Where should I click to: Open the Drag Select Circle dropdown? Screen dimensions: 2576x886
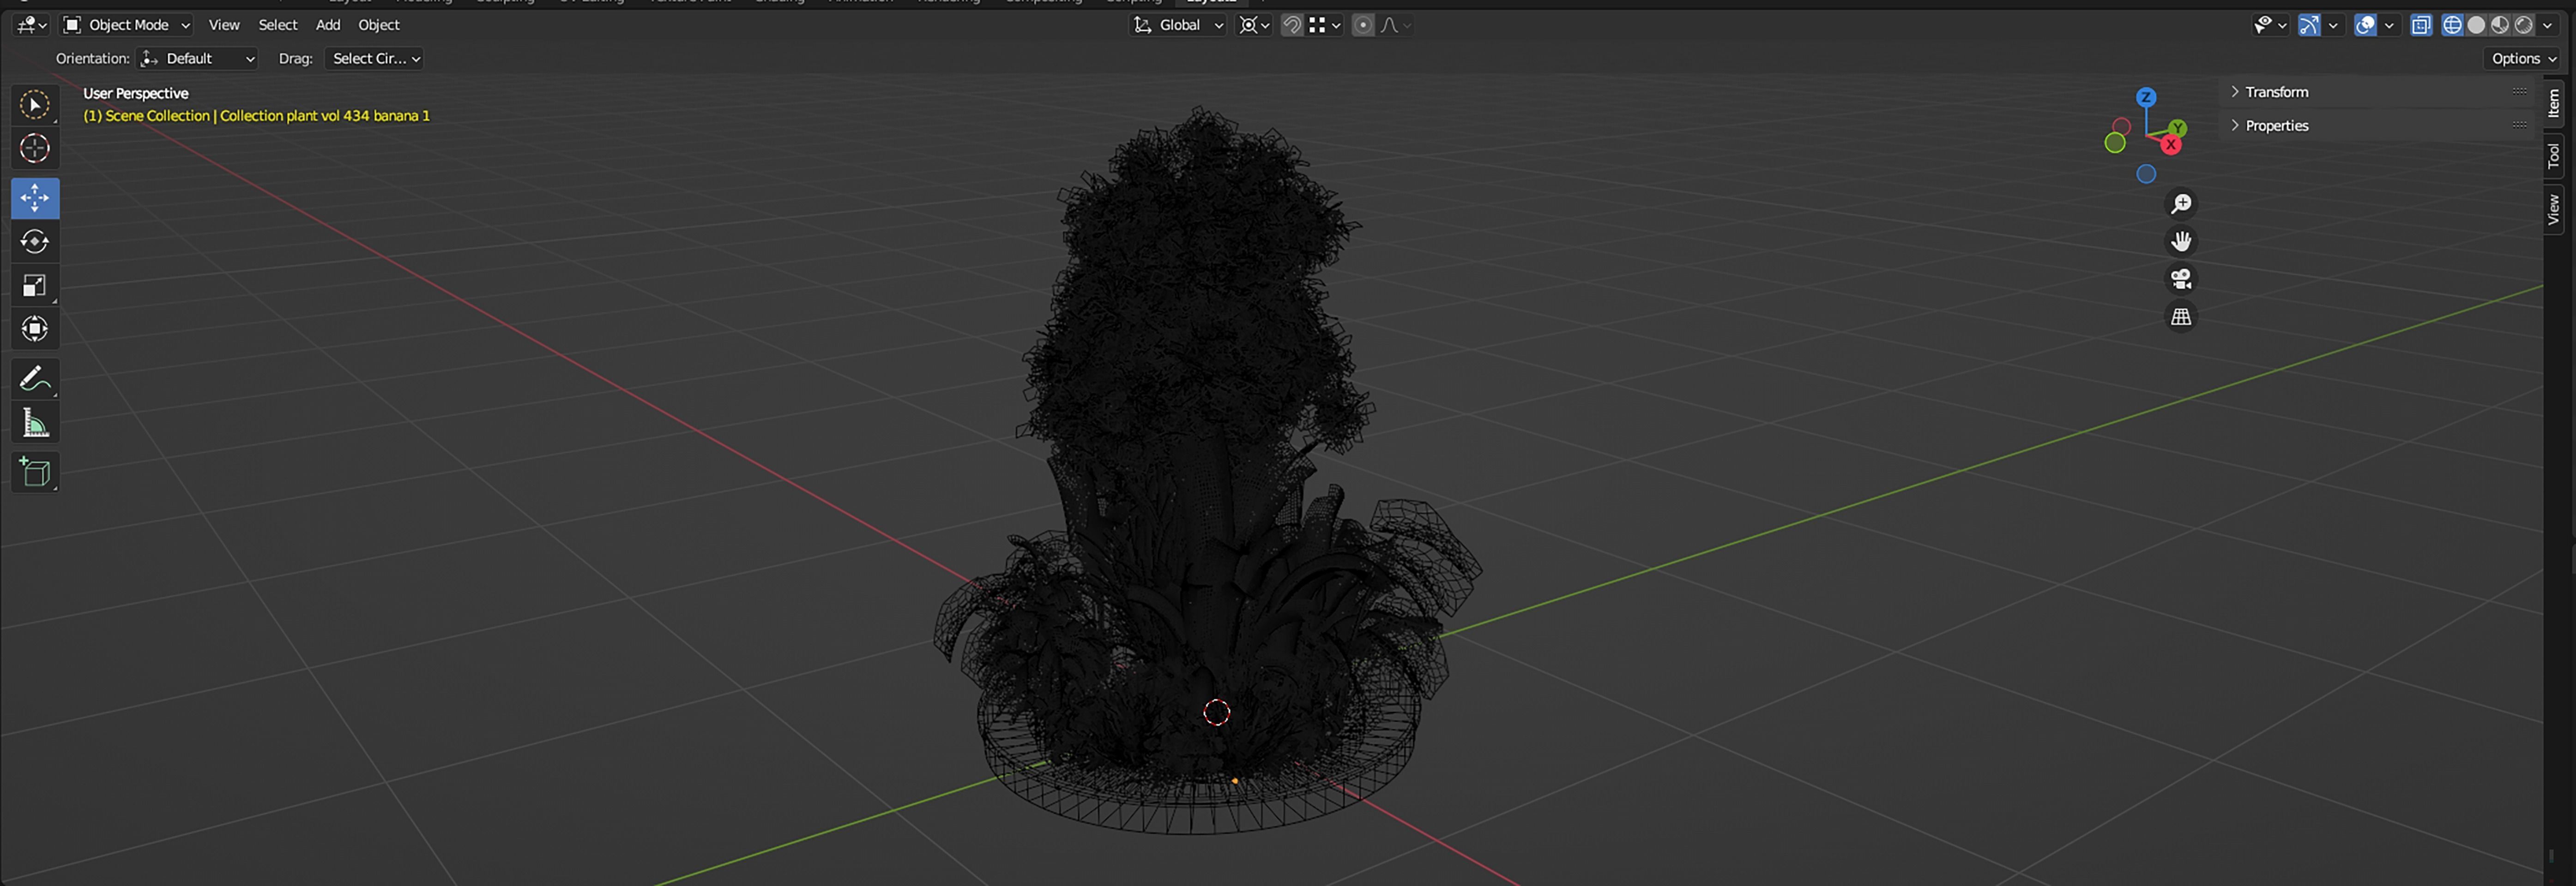click(374, 59)
